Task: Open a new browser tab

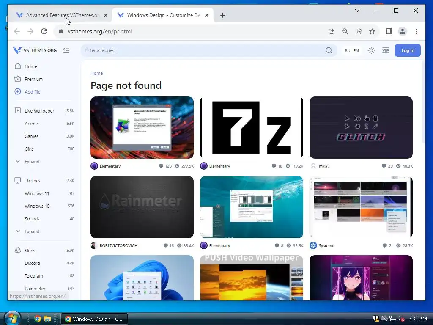Action: tap(223, 15)
